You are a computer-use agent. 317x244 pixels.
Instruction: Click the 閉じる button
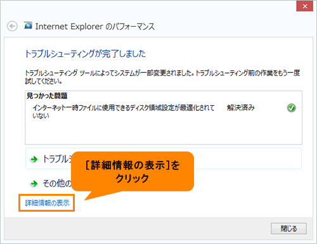coord(288,228)
